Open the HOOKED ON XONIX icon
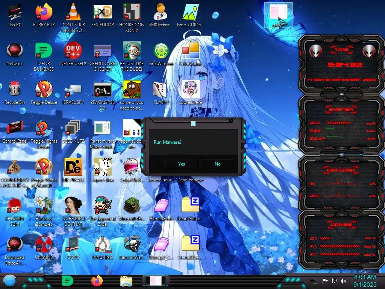This screenshot has width=385, height=289. [132, 17]
